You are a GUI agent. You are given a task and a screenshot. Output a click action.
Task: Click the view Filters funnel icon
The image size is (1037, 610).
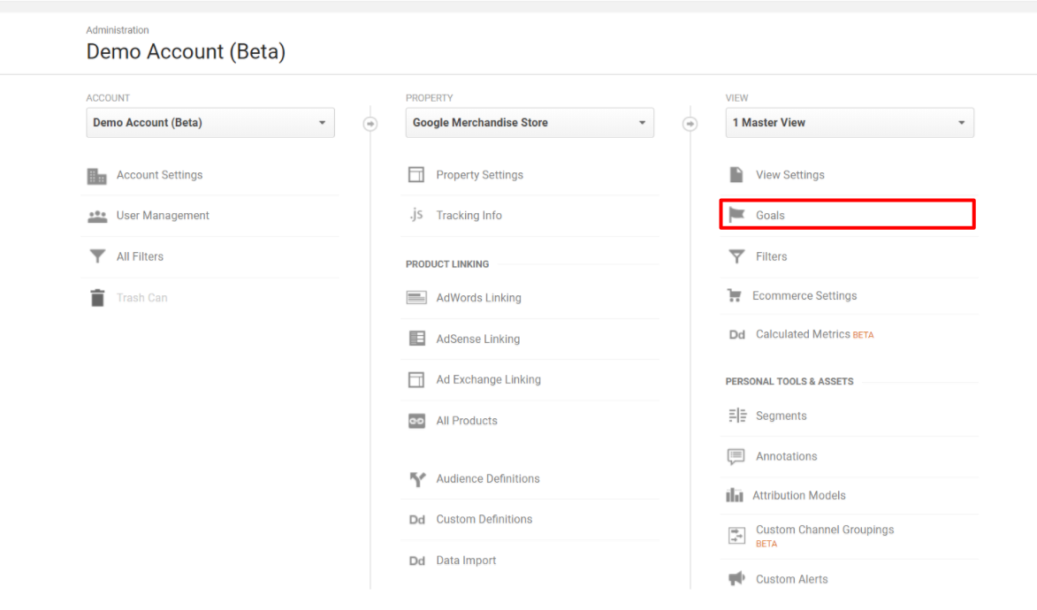(736, 256)
